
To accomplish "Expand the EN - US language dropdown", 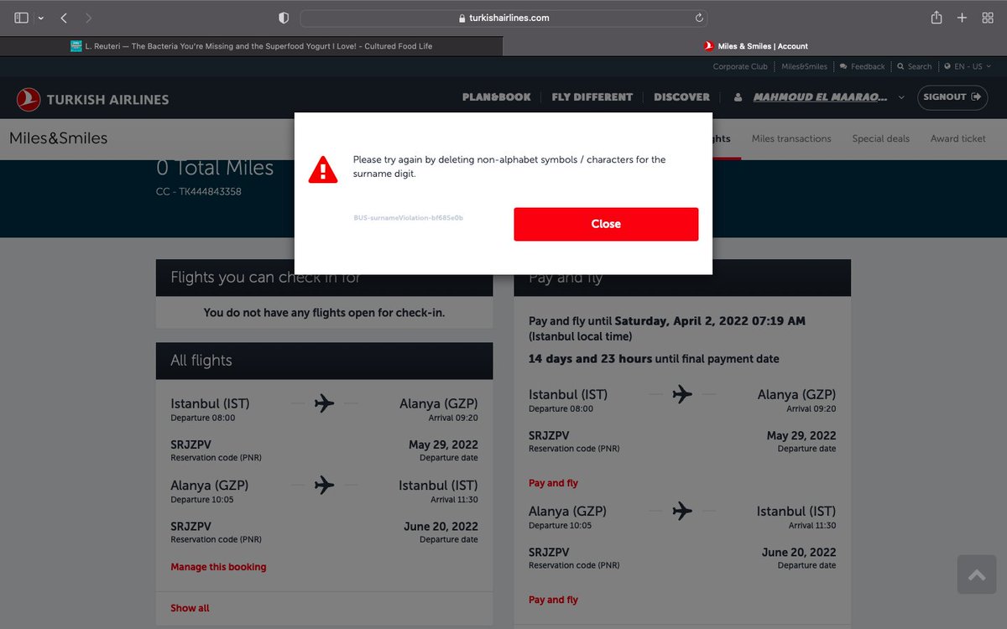I will tap(968, 66).
